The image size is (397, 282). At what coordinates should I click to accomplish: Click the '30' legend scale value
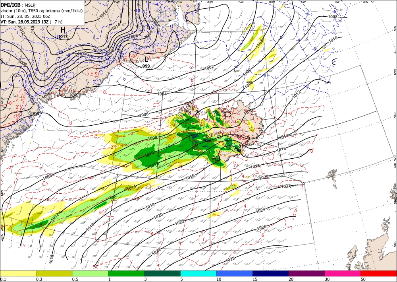pos(327,279)
